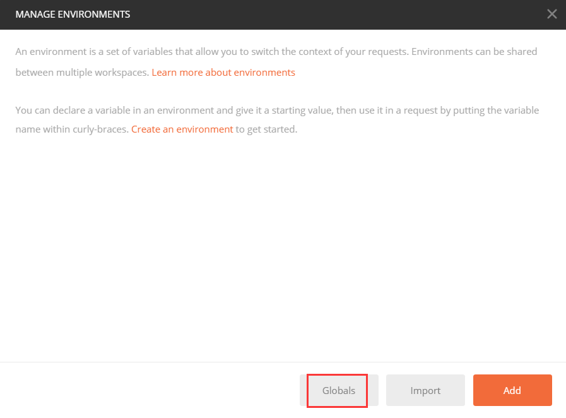Open Learn more about environments link
The width and height of the screenshot is (566, 418).
pos(223,72)
